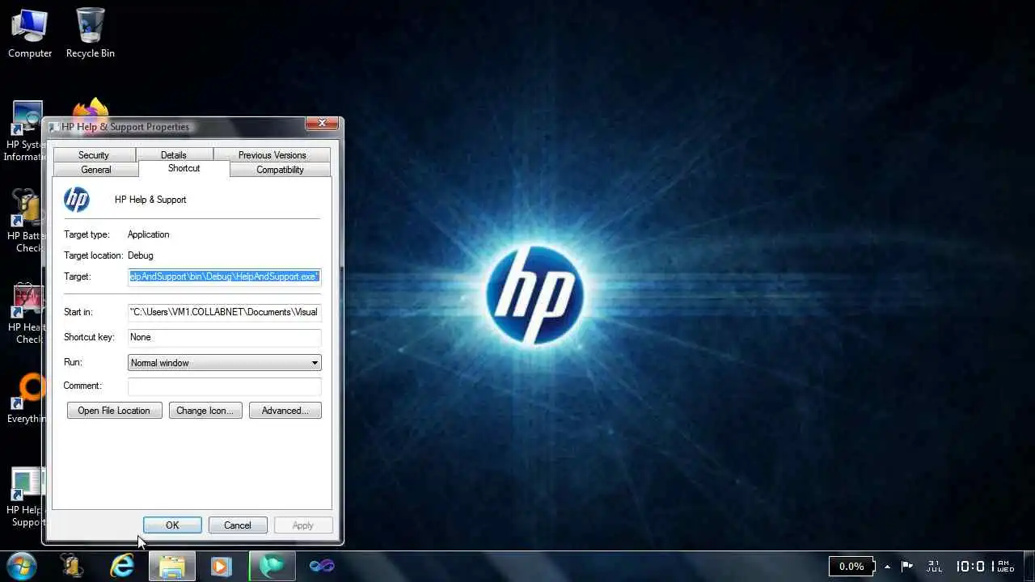Select the Firefox desktop icon behind the dialog
The width and height of the screenshot is (1035, 582).
click(91, 110)
